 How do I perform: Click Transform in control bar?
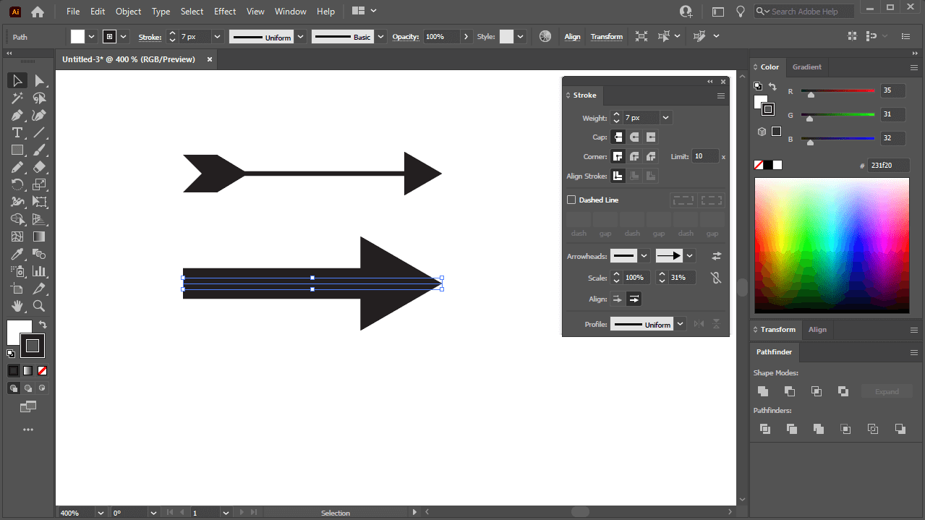(606, 37)
